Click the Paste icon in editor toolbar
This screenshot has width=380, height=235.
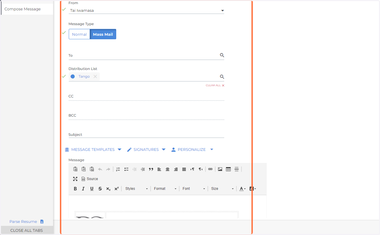click(75, 169)
